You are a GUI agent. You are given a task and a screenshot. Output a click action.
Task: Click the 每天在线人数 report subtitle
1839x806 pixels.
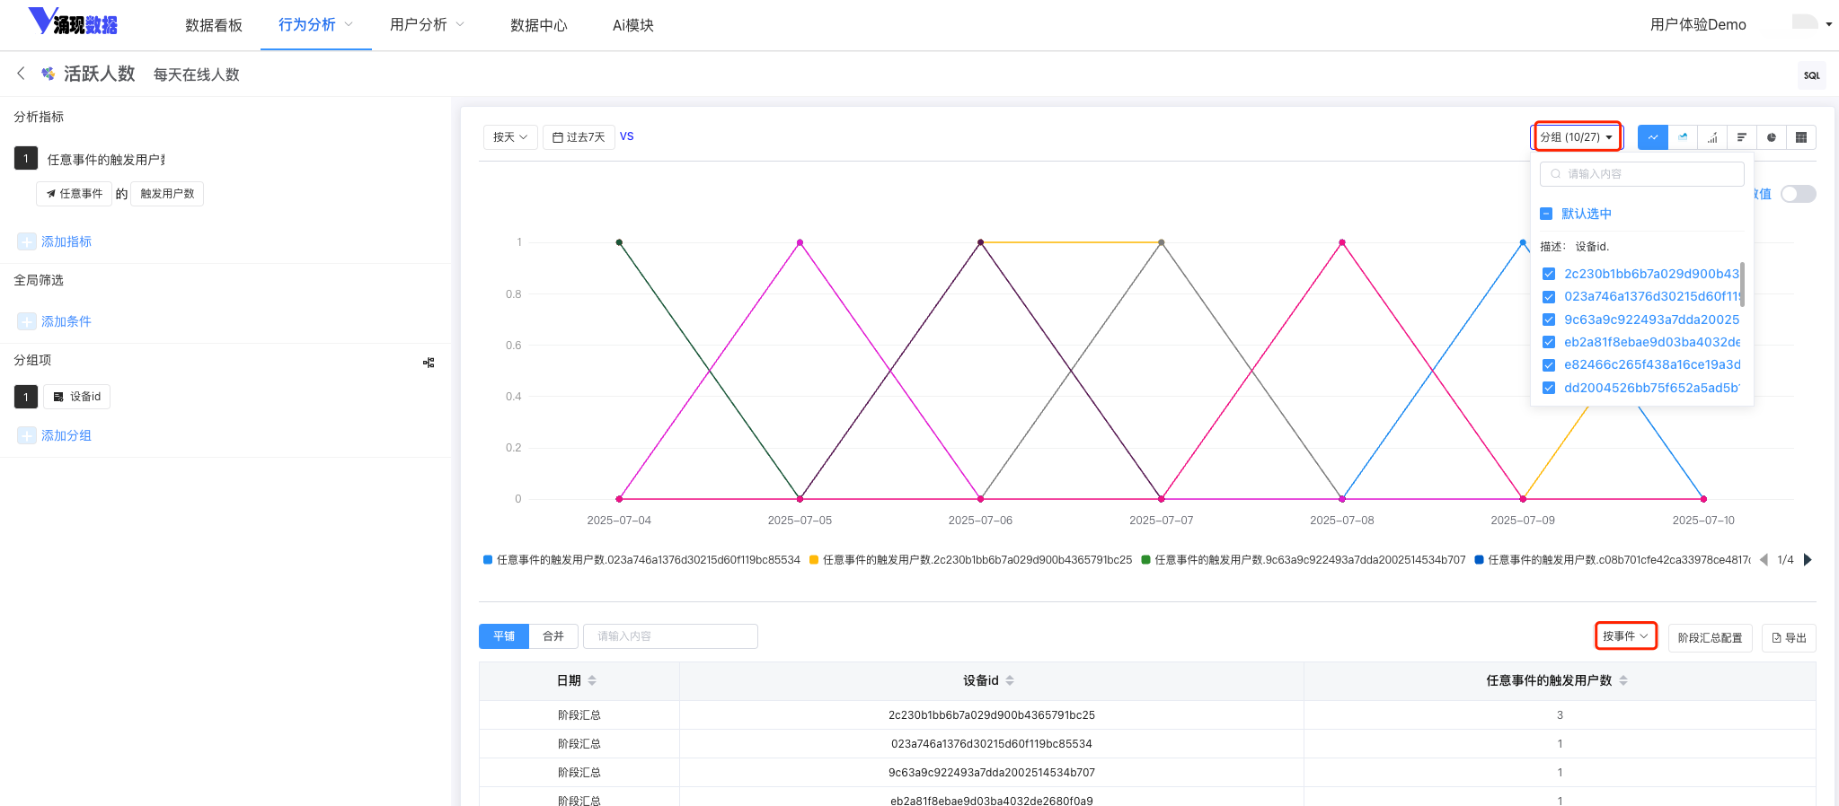[197, 74]
